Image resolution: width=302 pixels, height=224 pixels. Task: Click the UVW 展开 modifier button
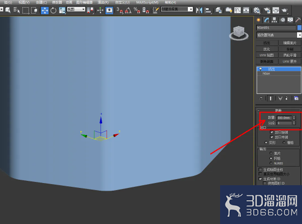click(x=289, y=61)
